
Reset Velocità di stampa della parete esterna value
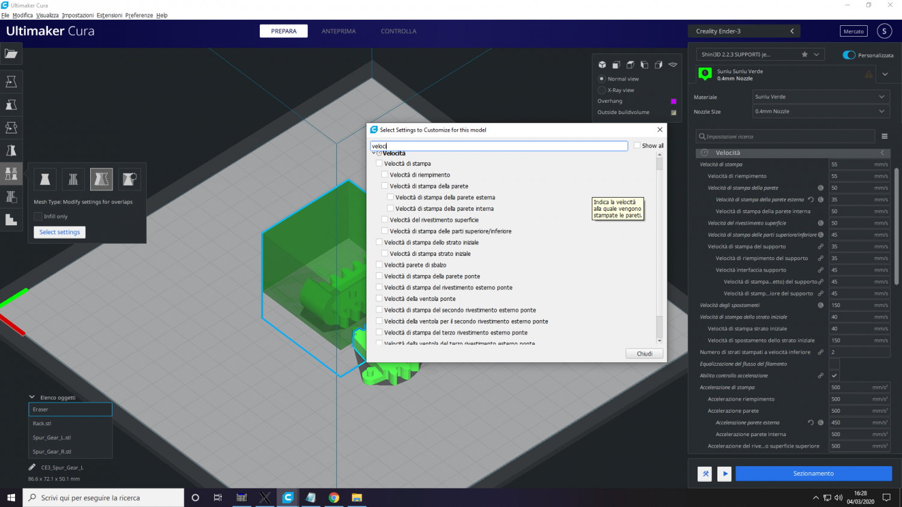click(811, 199)
